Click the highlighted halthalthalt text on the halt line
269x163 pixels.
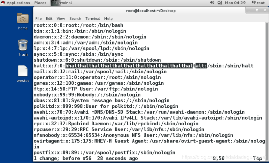click(x=136, y=66)
